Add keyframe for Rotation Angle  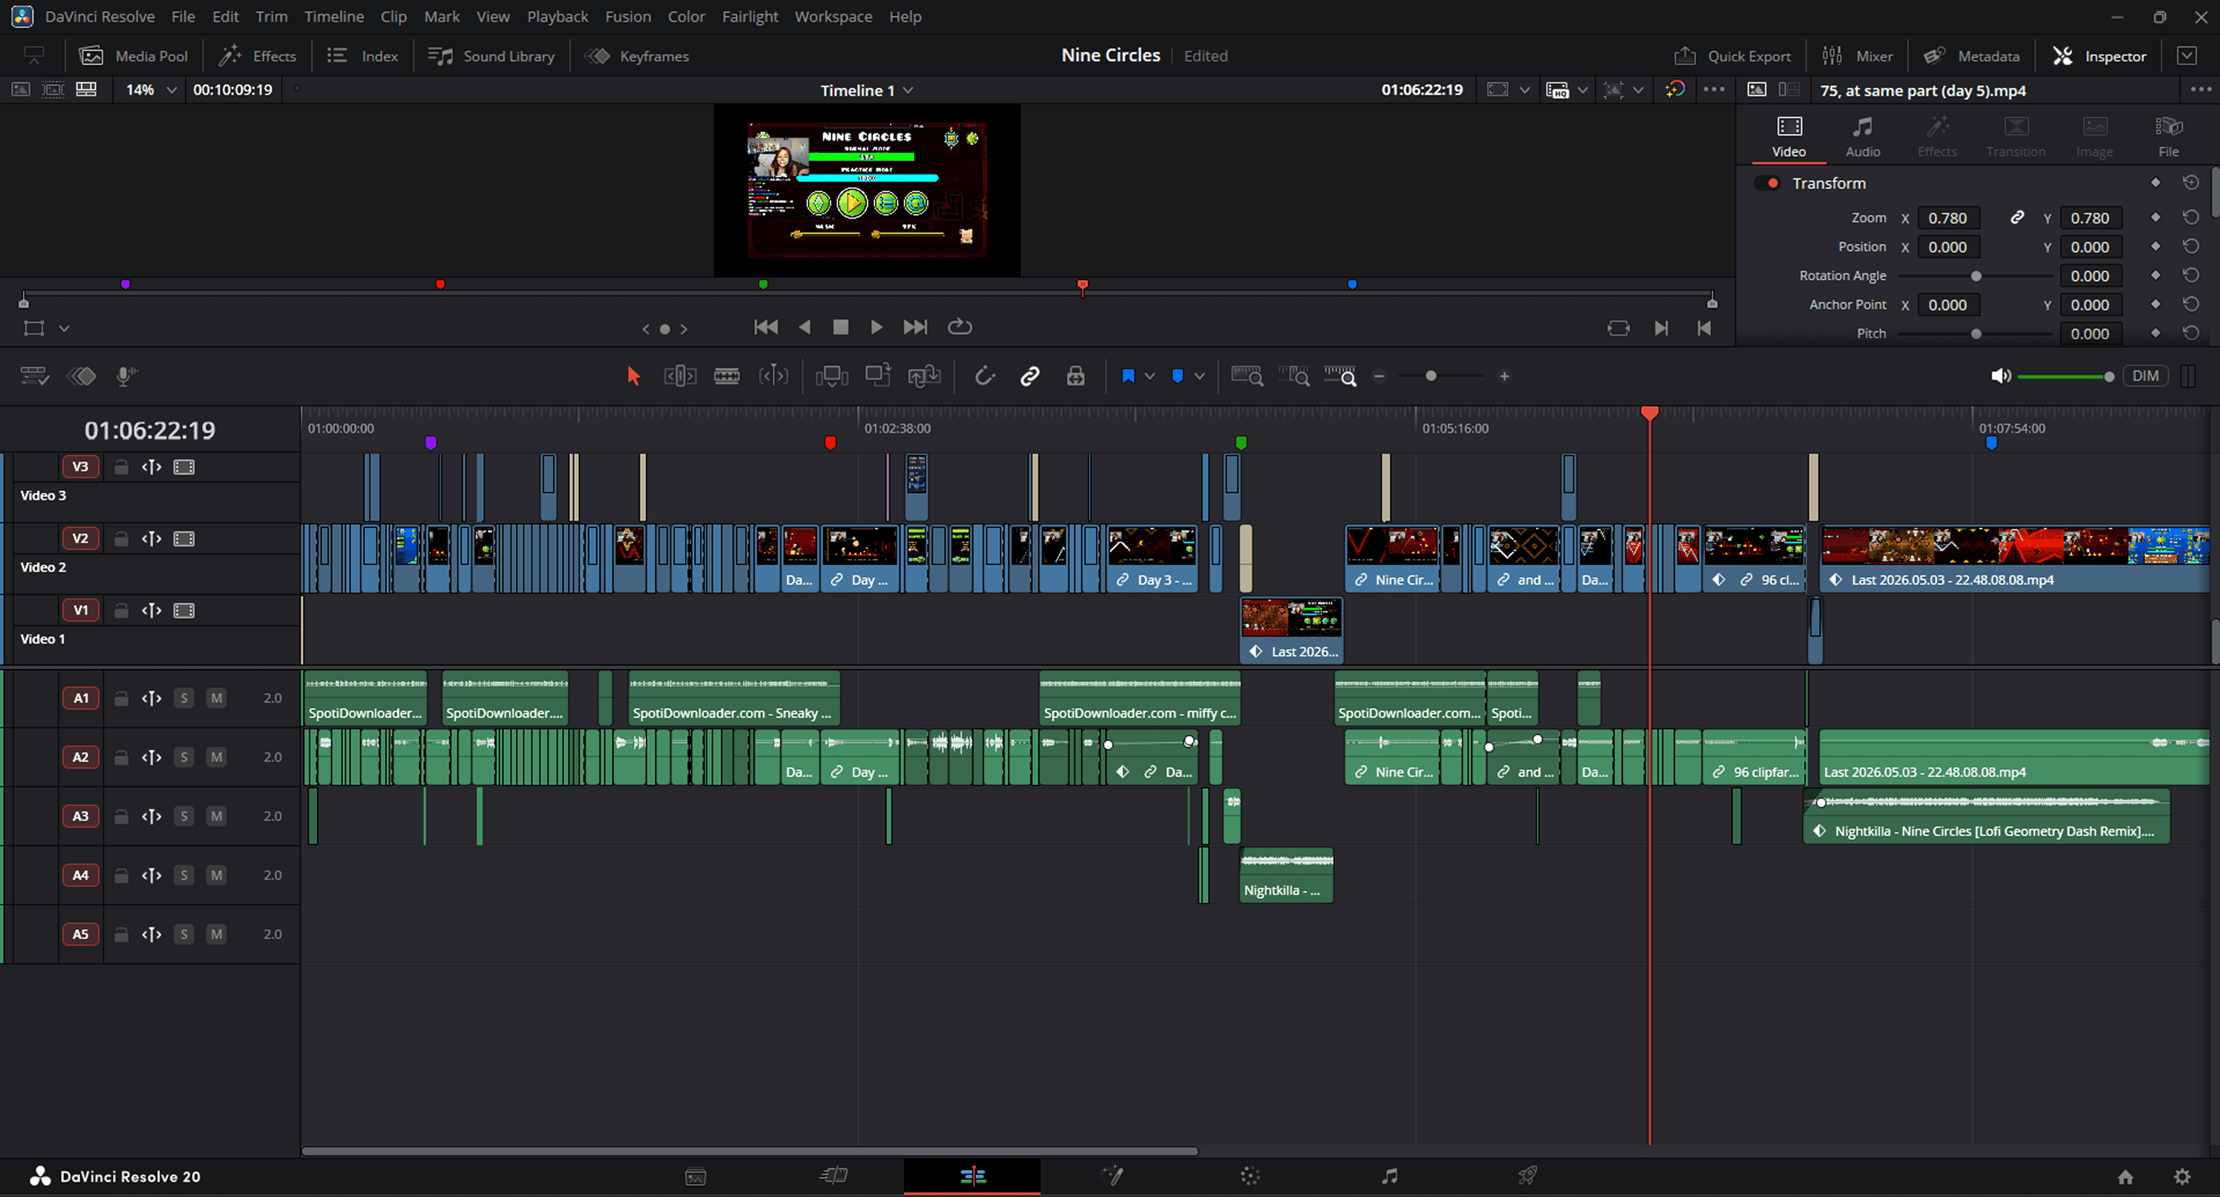click(x=2155, y=276)
